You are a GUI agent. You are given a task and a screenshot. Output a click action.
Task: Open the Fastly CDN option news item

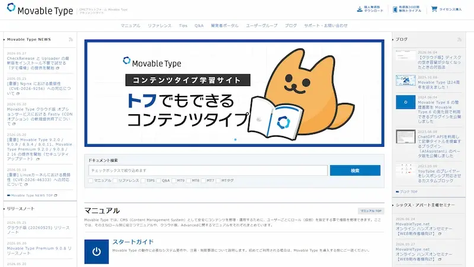40,116
